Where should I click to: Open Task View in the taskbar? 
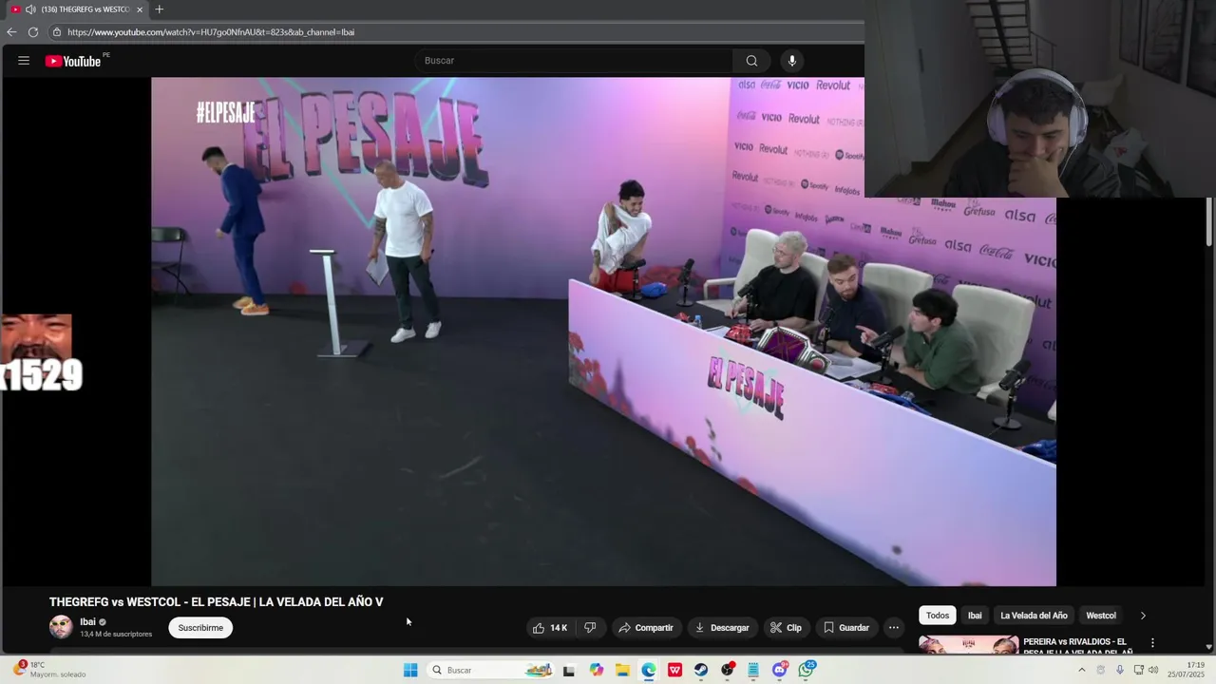coord(569,670)
